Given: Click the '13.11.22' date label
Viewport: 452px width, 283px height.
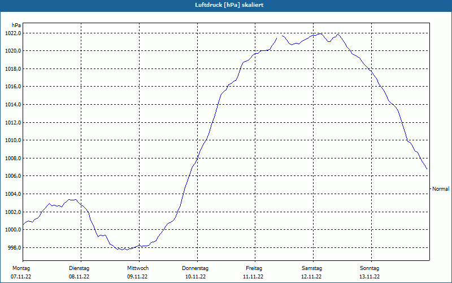Looking at the screenshot, I should (370, 277).
